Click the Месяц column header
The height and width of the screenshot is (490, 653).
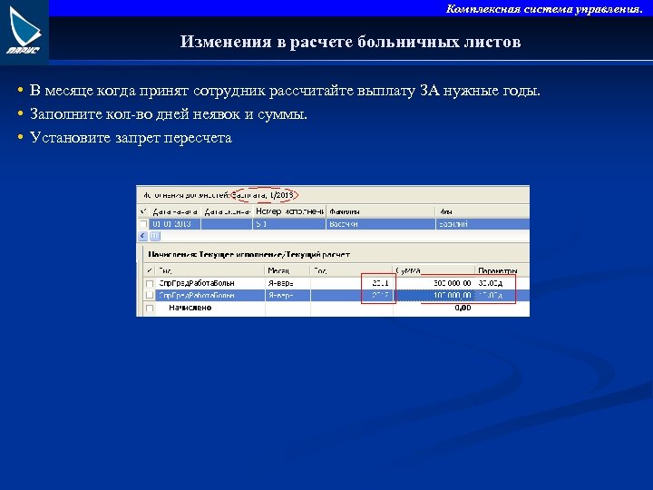coord(288,270)
